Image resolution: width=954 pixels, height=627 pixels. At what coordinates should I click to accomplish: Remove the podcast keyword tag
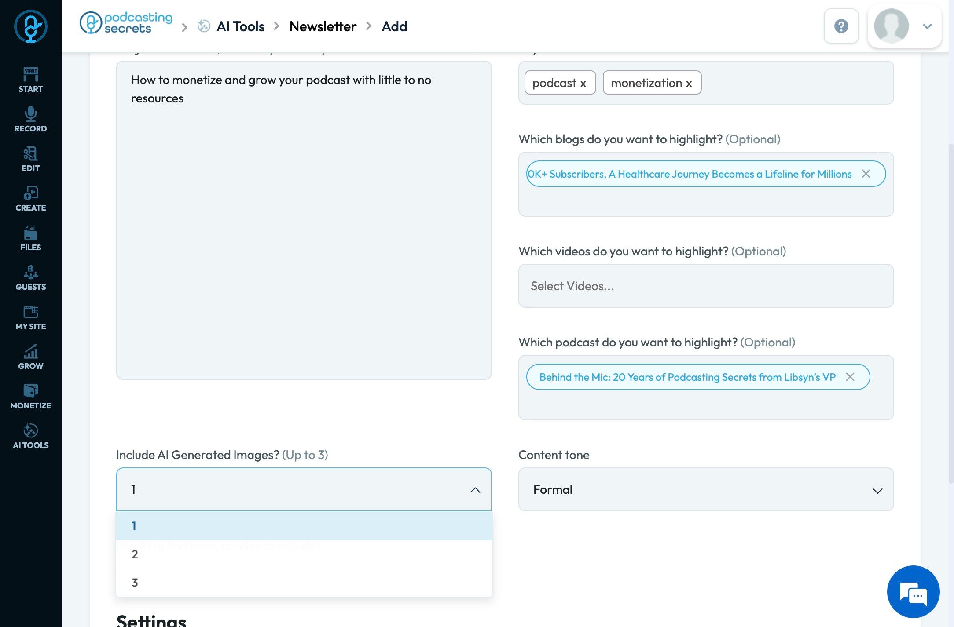(583, 83)
